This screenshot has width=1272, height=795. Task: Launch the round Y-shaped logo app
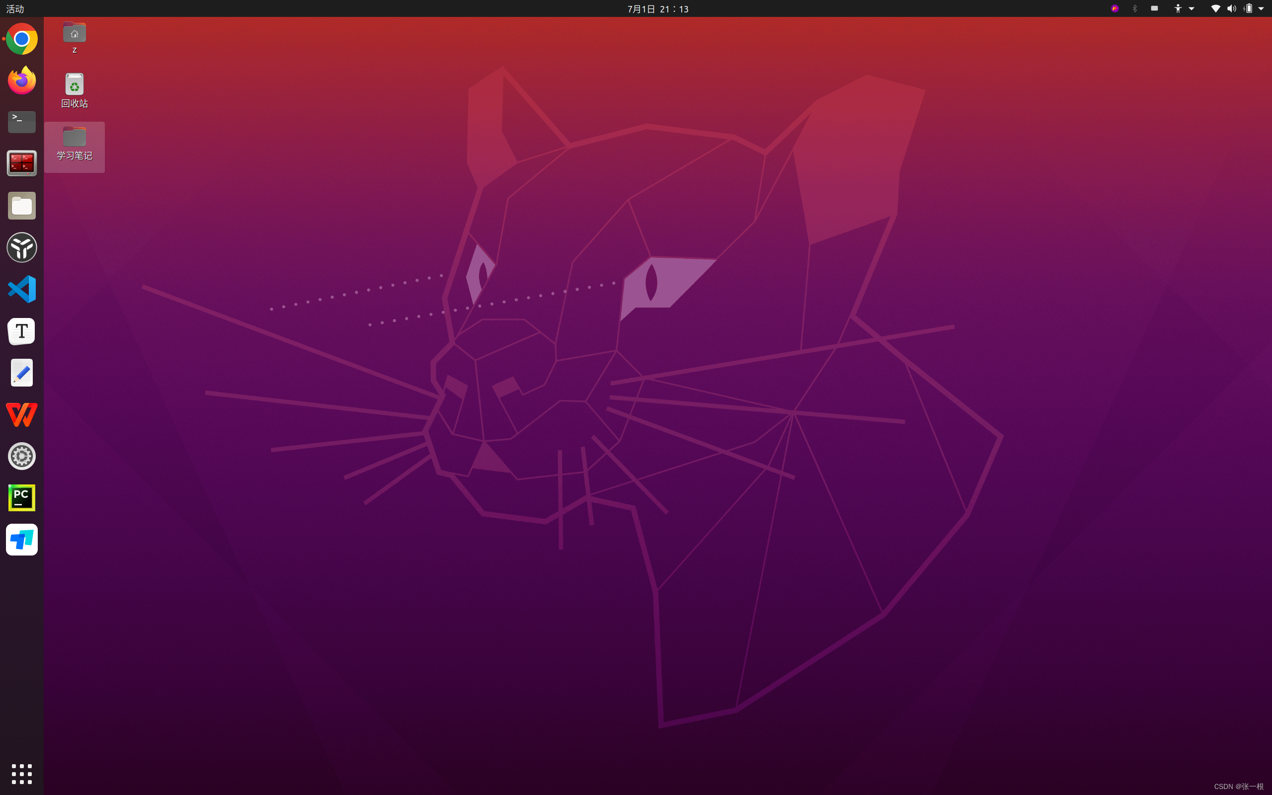[x=21, y=247]
